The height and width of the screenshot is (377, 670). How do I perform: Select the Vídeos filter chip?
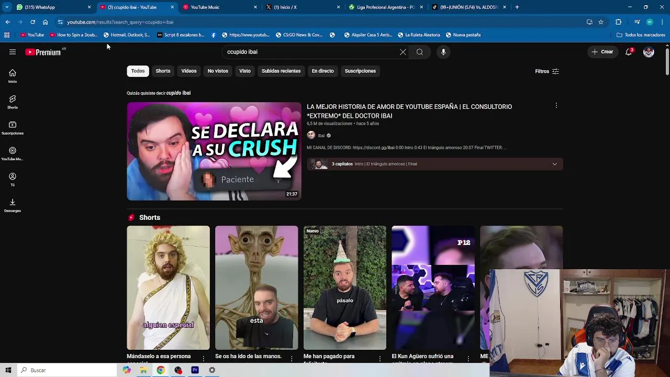189,71
